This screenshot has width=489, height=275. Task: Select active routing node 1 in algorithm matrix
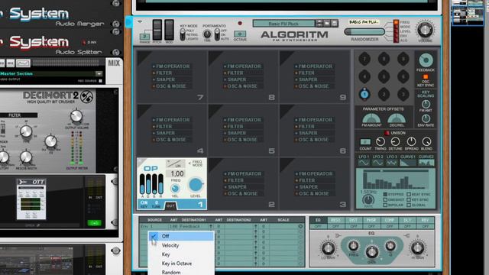coord(364,94)
